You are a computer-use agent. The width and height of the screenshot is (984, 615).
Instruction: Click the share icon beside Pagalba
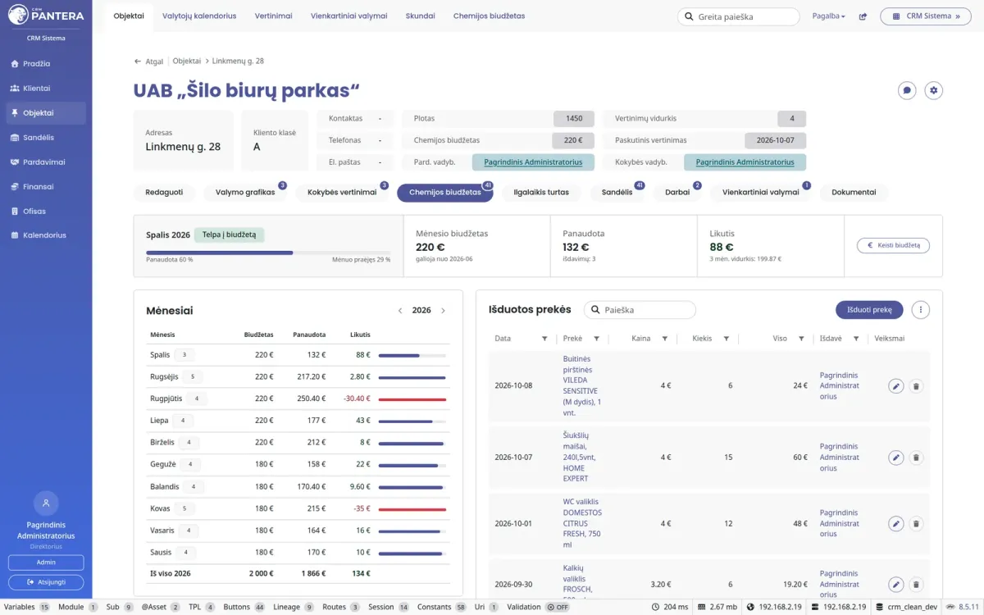863,16
